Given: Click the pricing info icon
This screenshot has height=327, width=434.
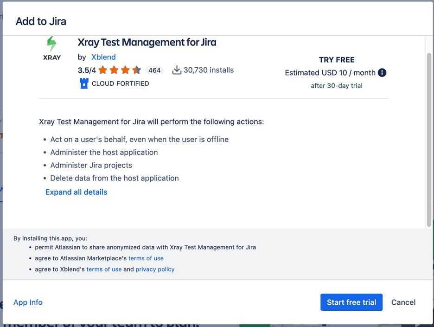Looking at the screenshot, I should click(x=382, y=72).
